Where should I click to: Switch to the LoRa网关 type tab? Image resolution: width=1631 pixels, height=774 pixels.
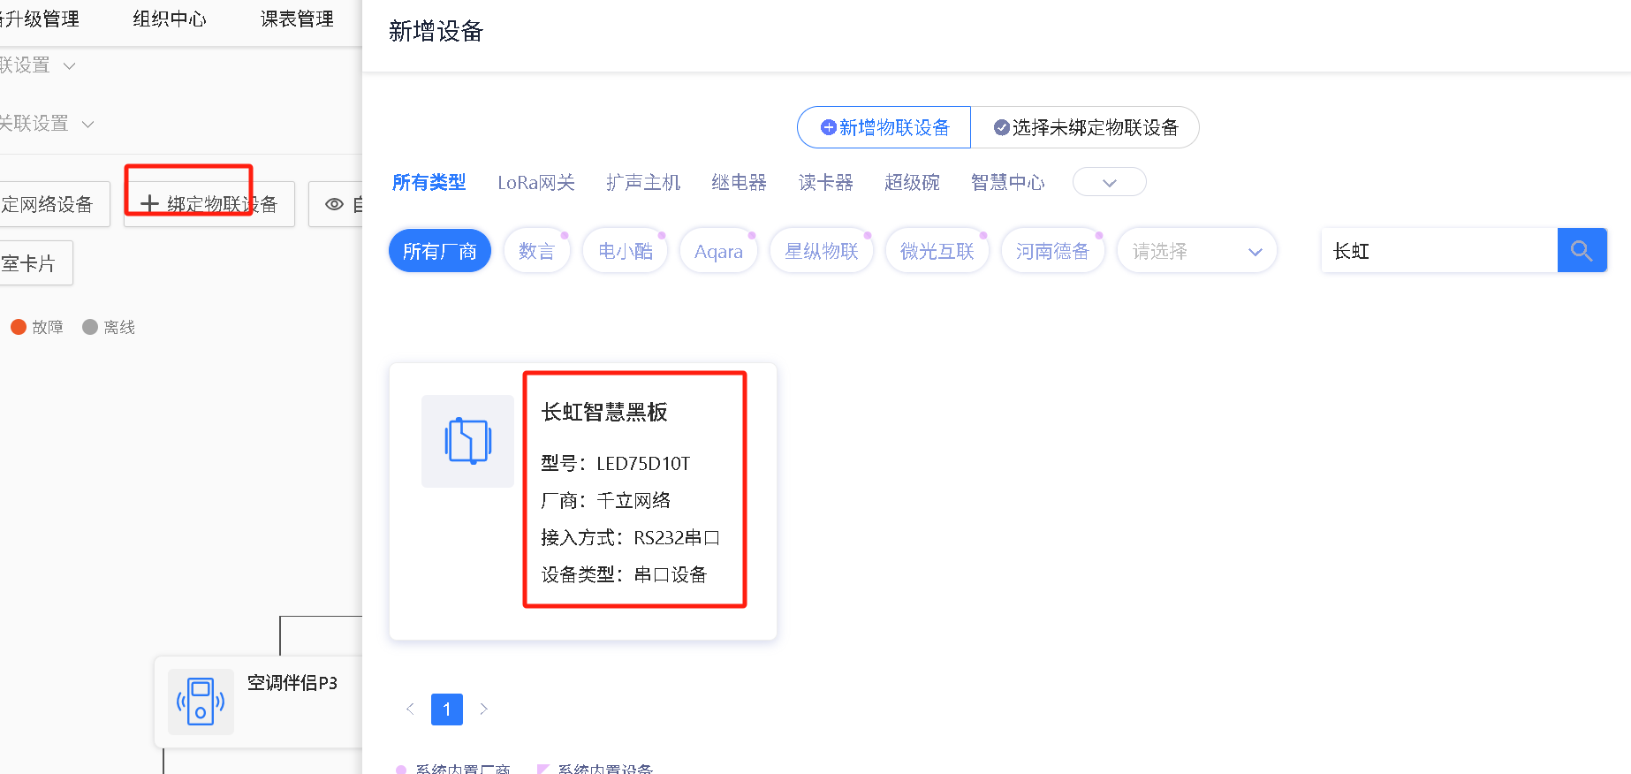535,182
